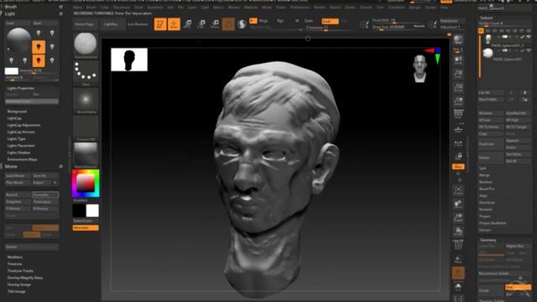
Task: Click the Rename subtool button
Action: [491, 113]
